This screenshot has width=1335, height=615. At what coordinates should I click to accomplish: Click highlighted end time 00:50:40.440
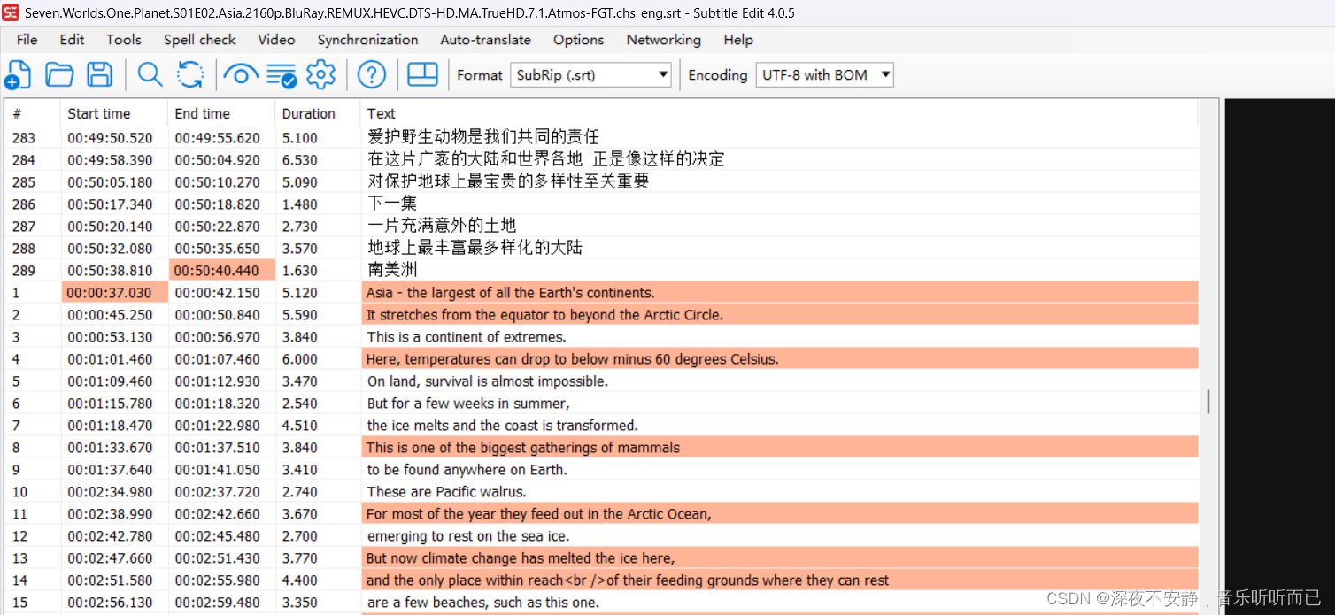(x=222, y=271)
